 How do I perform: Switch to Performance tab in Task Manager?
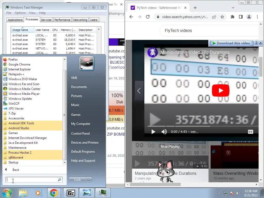62,20
